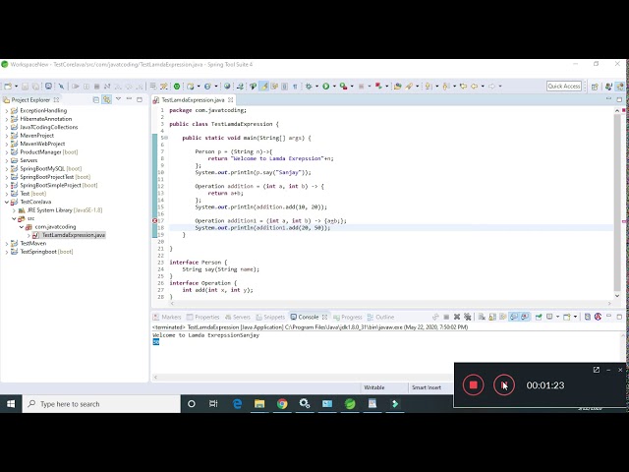Toggle Show Console When Standard Out Changes
The image size is (629, 472).
(x=514, y=317)
